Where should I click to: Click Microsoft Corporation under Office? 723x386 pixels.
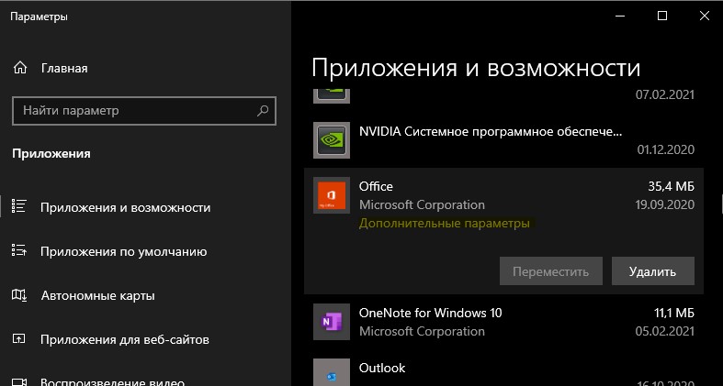click(422, 204)
